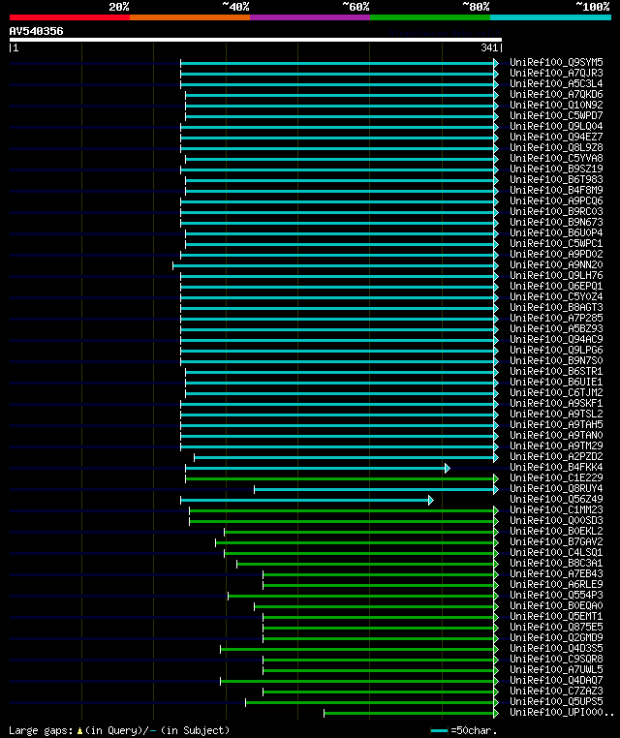Open the UniRef100_B7GAV2 entry
Image resolution: width=620 pixels, height=738 pixels.
556,541
